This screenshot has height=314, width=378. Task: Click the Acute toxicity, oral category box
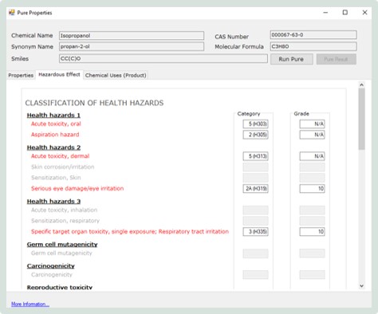255,124
